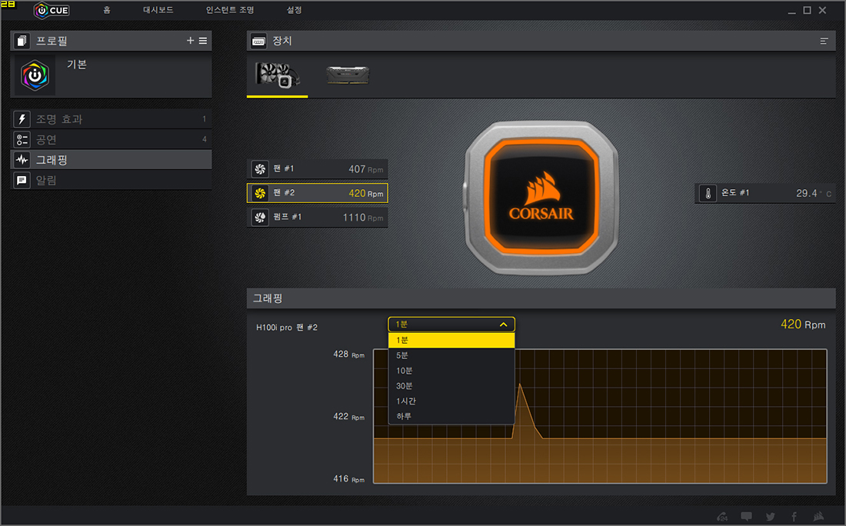Open 조명 효과 via its lightning bolt icon

pyautogui.click(x=22, y=118)
